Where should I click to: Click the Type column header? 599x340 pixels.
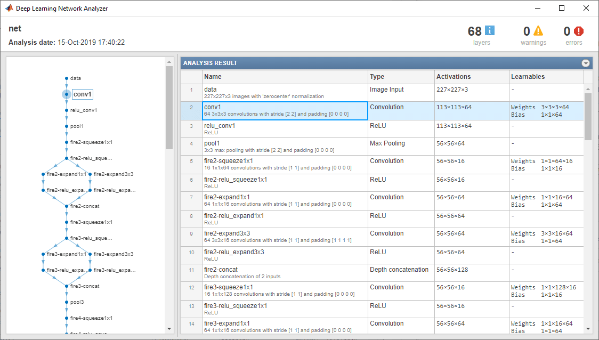(401, 77)
